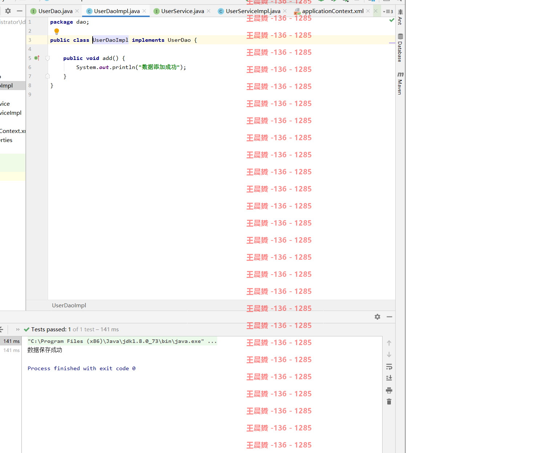Expand more test toolbar actions chevron
The height and width of the screenshot is (453, 558).
tap(17, 329)
